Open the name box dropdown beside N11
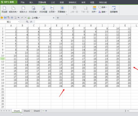The width and height of the screenshot is (138, 116). [x=19, y=22]
